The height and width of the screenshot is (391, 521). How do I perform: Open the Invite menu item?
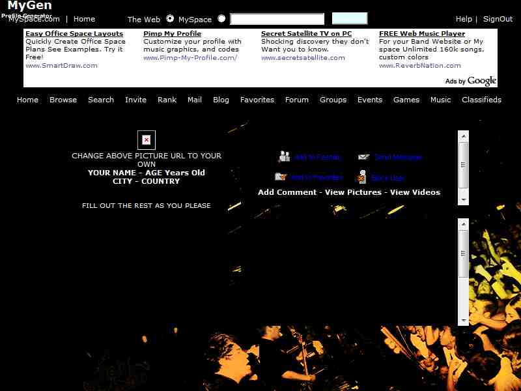pos(135,100)
